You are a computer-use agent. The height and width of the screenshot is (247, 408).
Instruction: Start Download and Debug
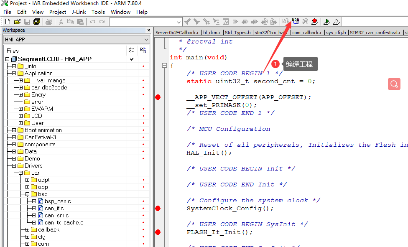tap(327, 22)
